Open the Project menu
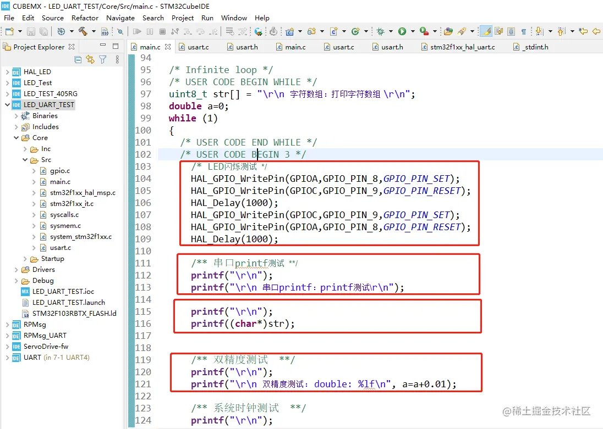This screenshot has width=603, height=429. point(183,18)
